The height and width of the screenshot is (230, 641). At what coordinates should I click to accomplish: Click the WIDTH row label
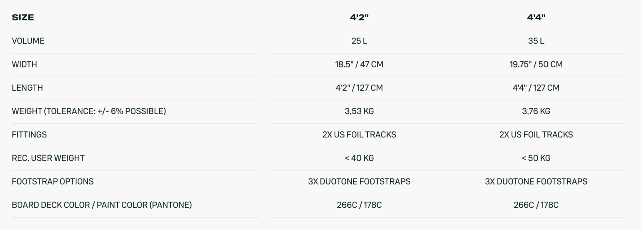(24, 64)
